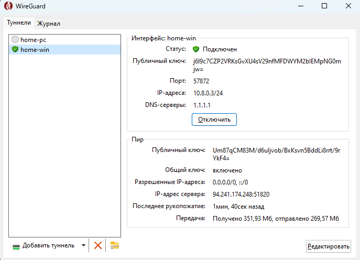
Task: Click network card icon beside Добавить туннель
Action: (16, 246)
